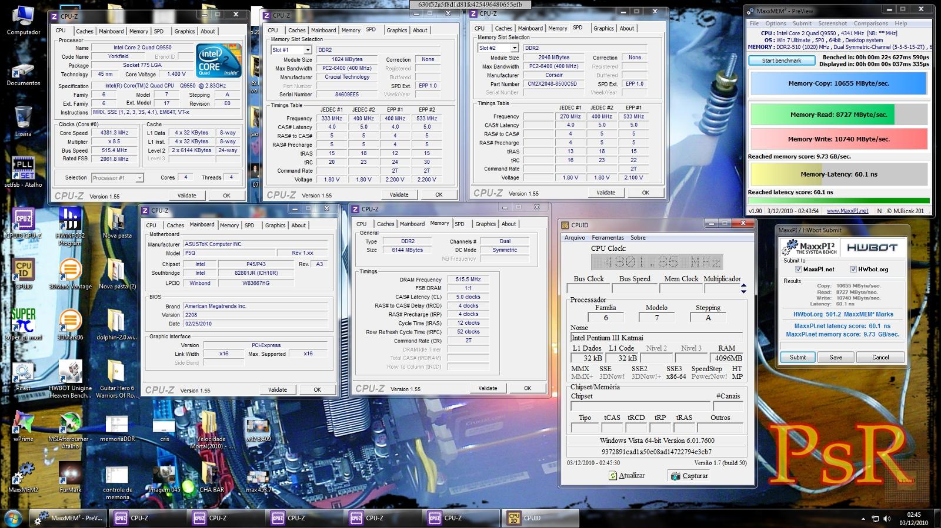Launch the MaxxMEM2 desktop icon
This screenshot has width=941, height=528.
23,477
